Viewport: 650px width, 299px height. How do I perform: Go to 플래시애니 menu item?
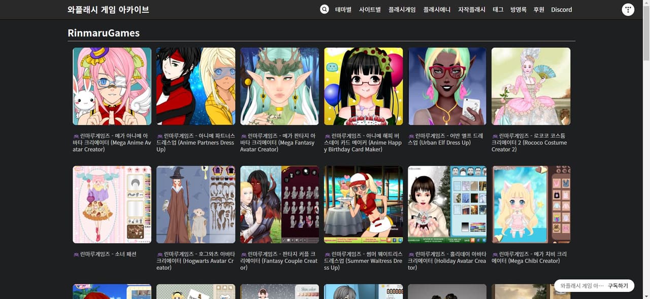pos(437,10)
